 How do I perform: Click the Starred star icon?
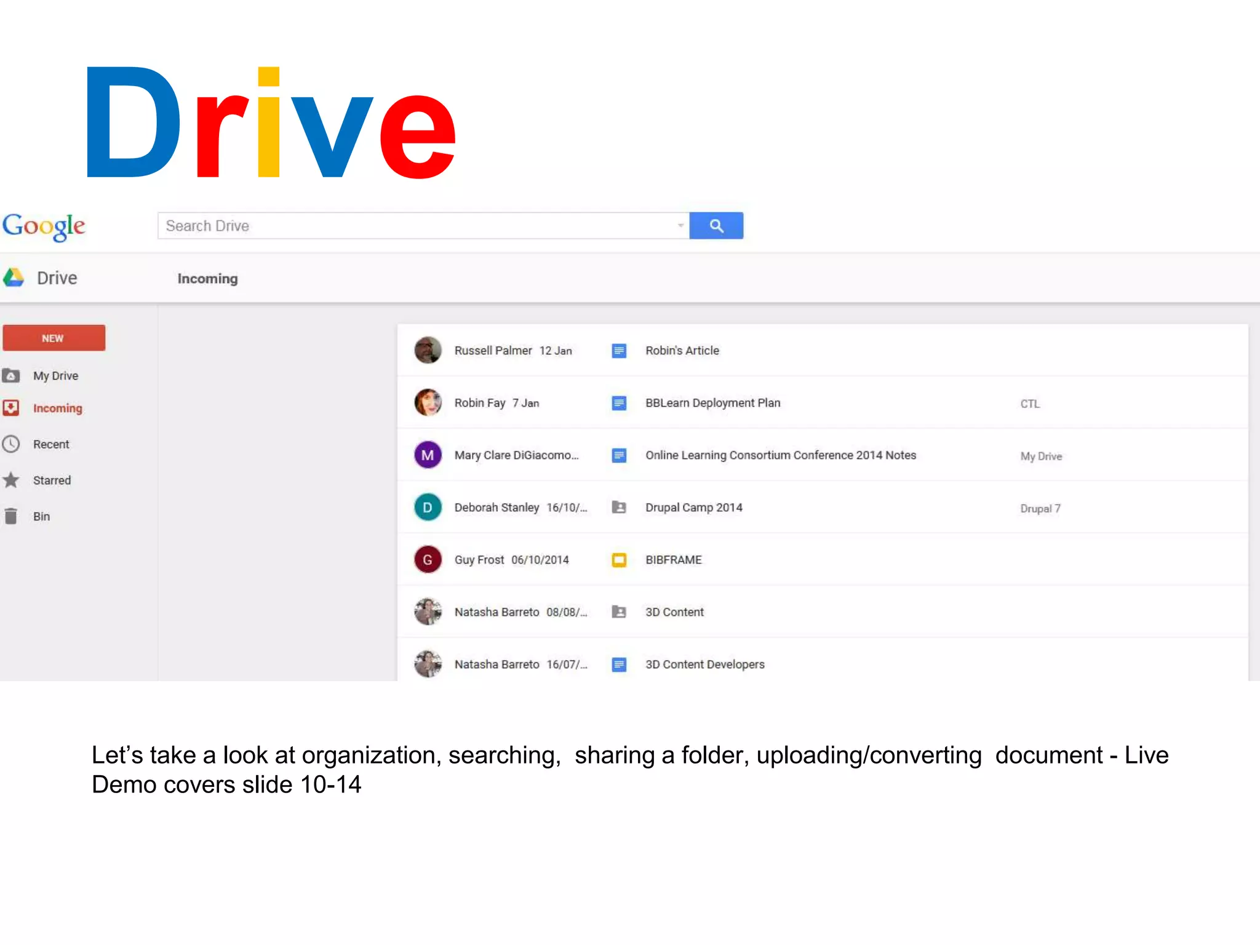11,480
